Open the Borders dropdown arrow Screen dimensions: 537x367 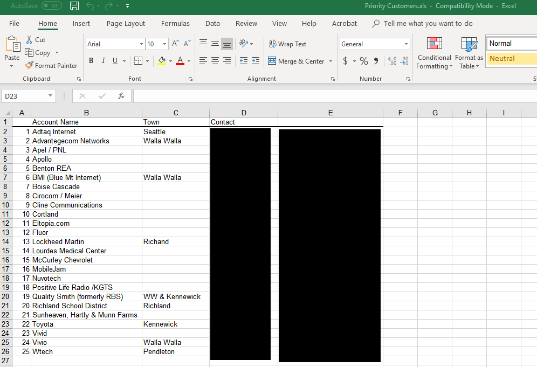coord(148,61)
